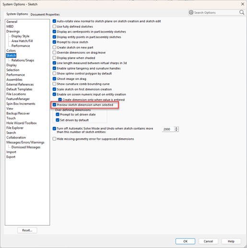Enable Override dimensions on drag/move
The width and height of the screenshot is (247, 248).
[x=54, y=53]
